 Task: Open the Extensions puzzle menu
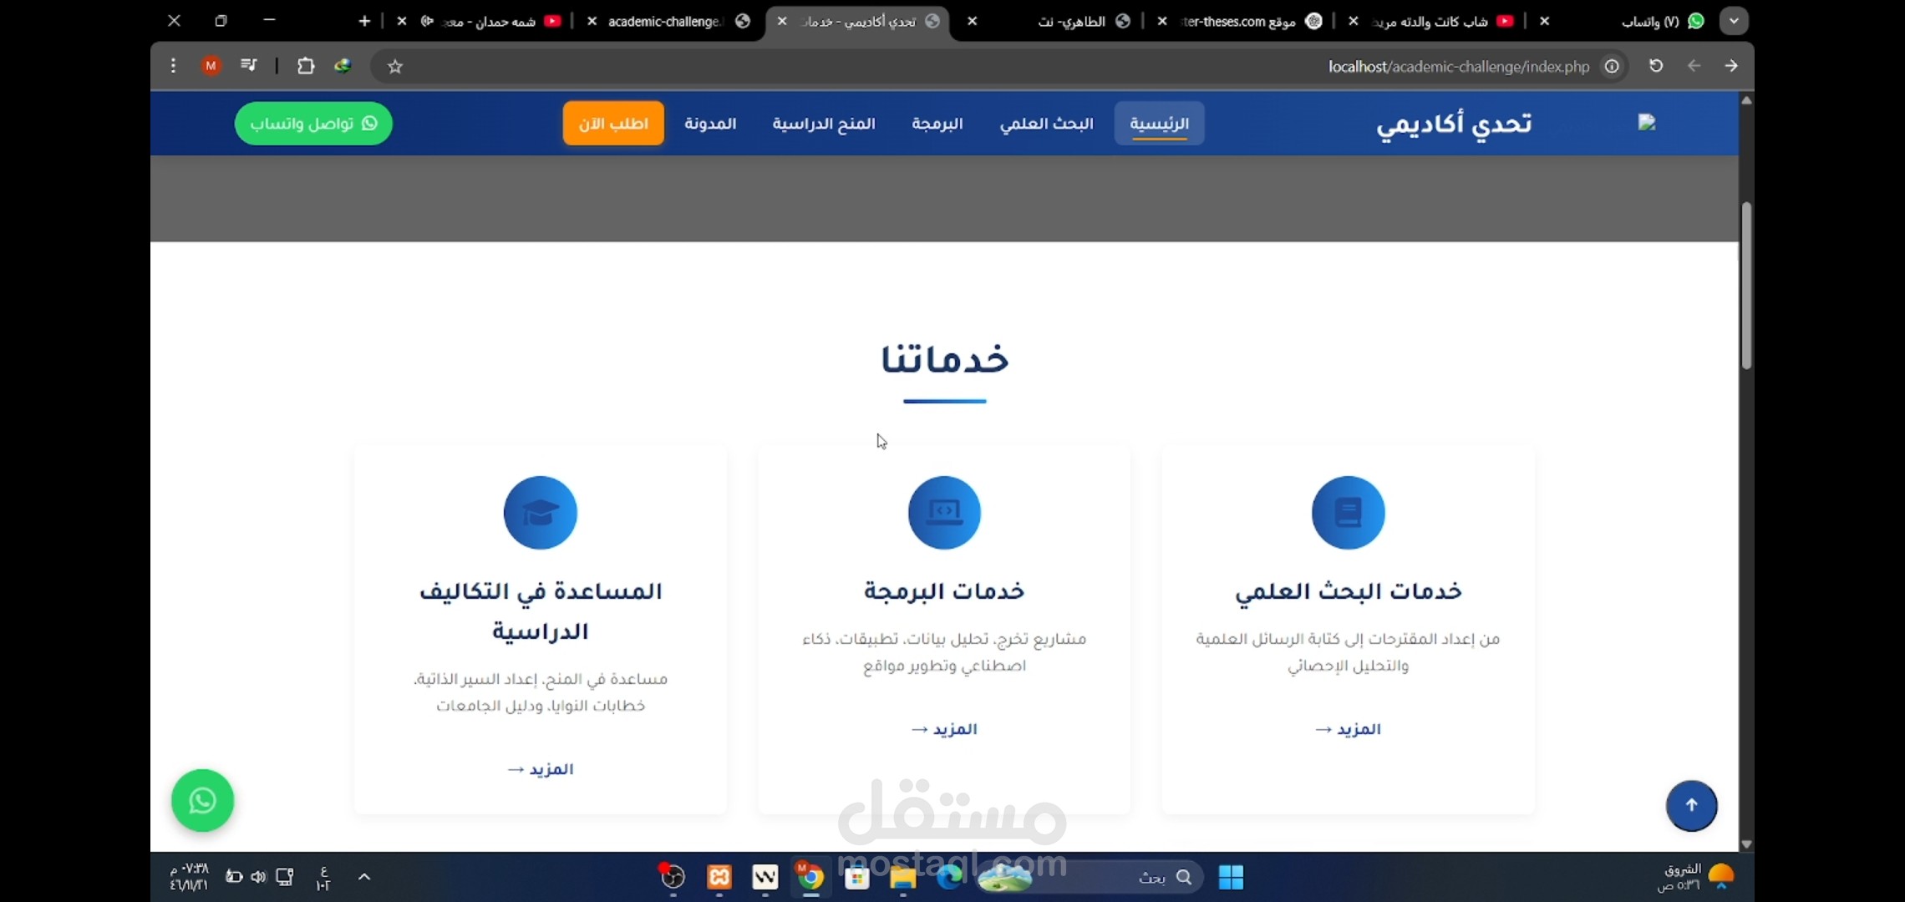(x=306, y=66)
